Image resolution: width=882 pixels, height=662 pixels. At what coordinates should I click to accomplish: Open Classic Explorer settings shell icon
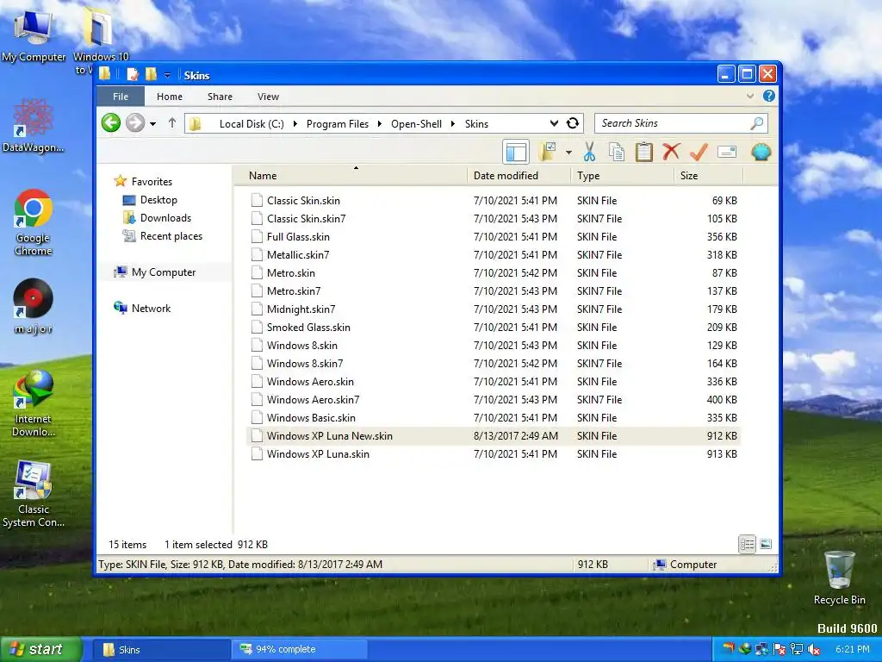761,152
